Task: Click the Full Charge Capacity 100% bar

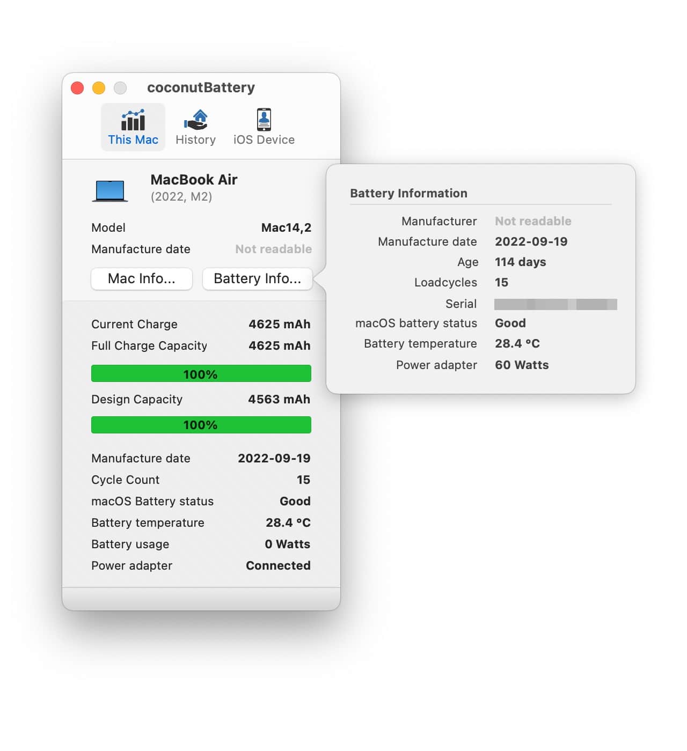Action: (201, 374)
